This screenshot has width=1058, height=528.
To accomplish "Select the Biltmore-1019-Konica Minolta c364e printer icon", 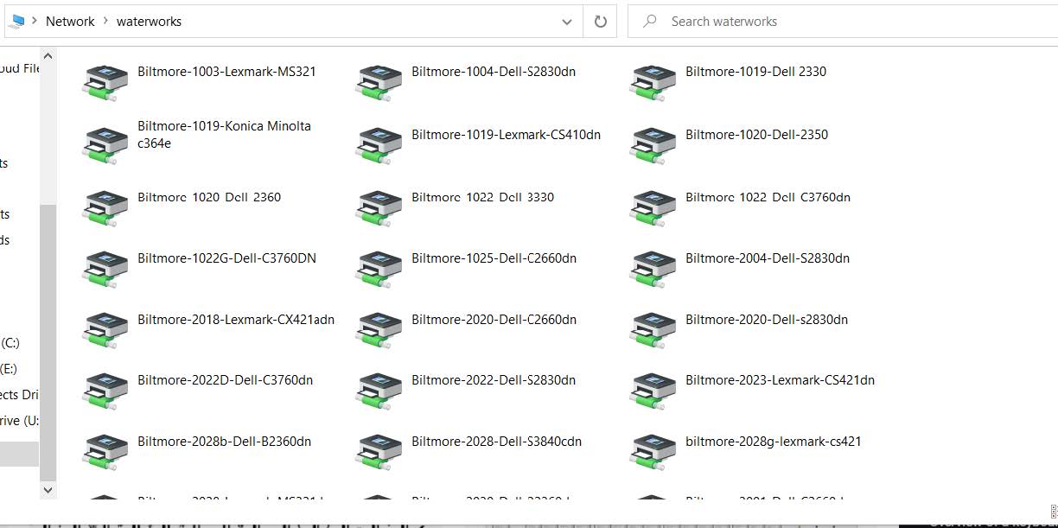I will tap(105, 144).
